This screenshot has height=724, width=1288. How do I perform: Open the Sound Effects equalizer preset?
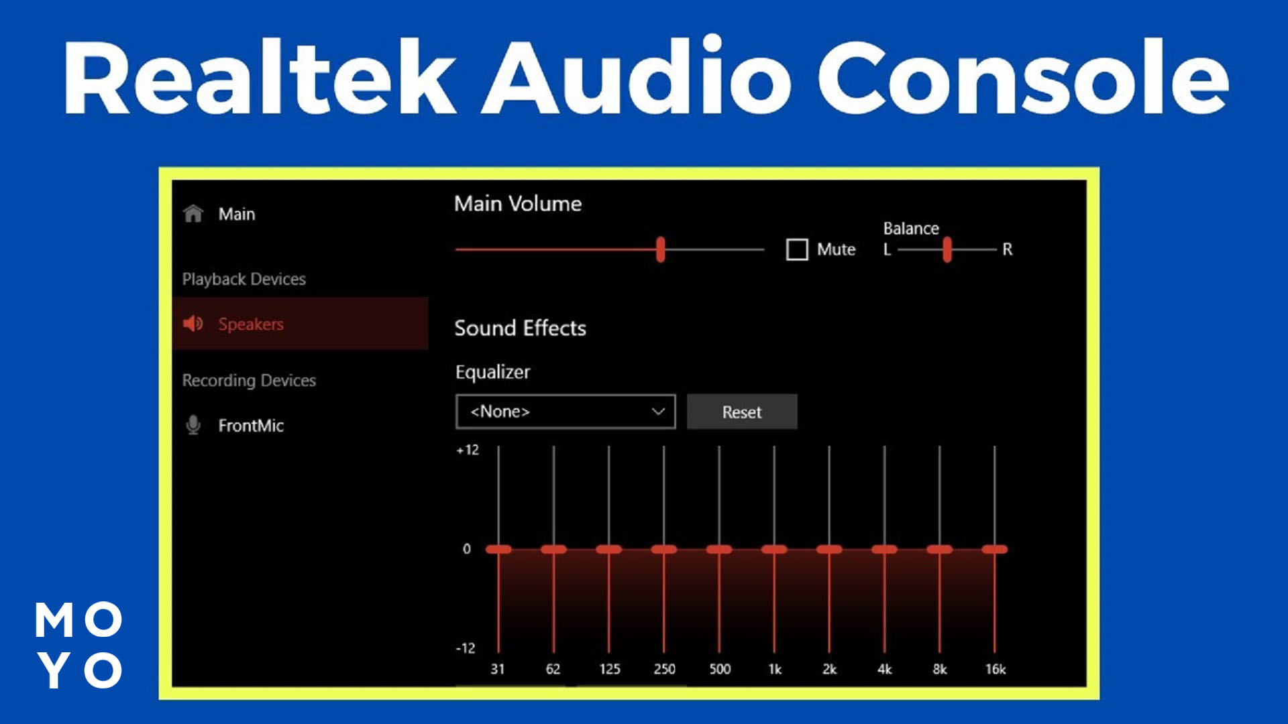click(x=566, y=411)
